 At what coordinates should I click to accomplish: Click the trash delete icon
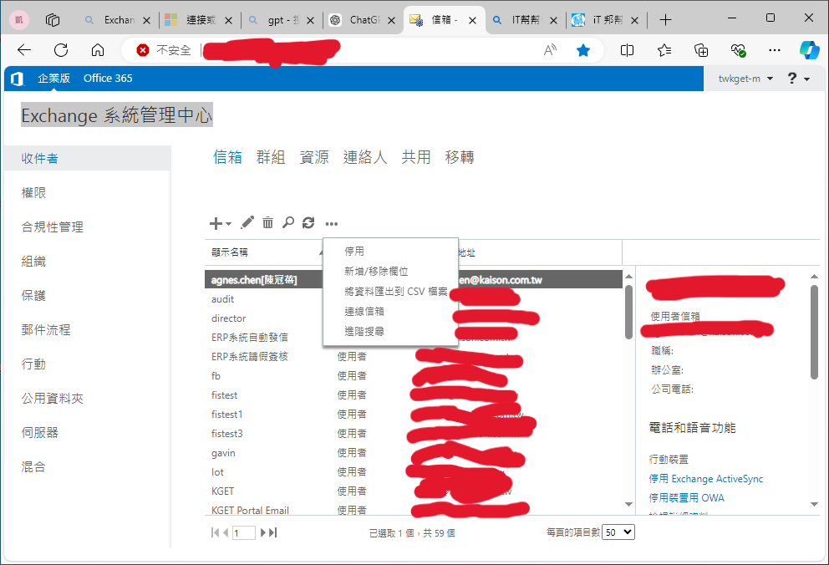(268, 223)
